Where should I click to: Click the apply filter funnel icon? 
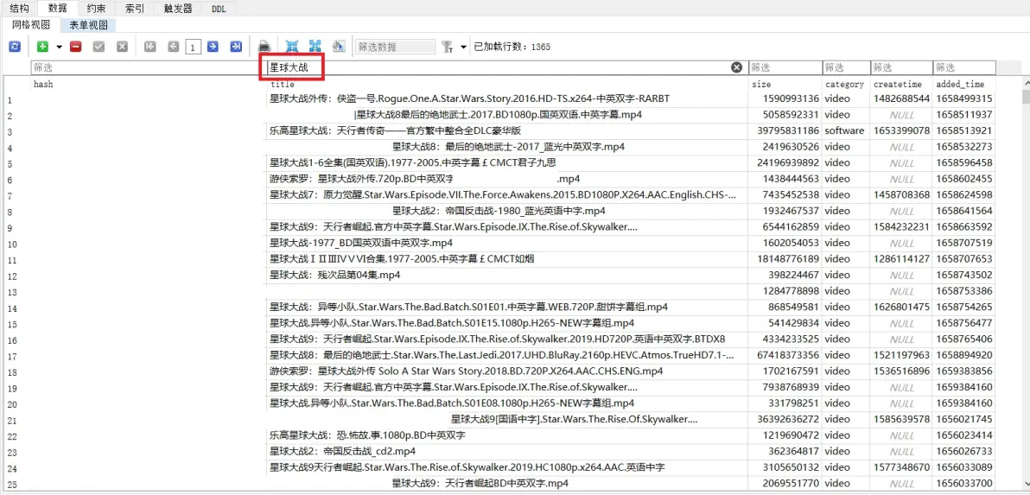448,47
